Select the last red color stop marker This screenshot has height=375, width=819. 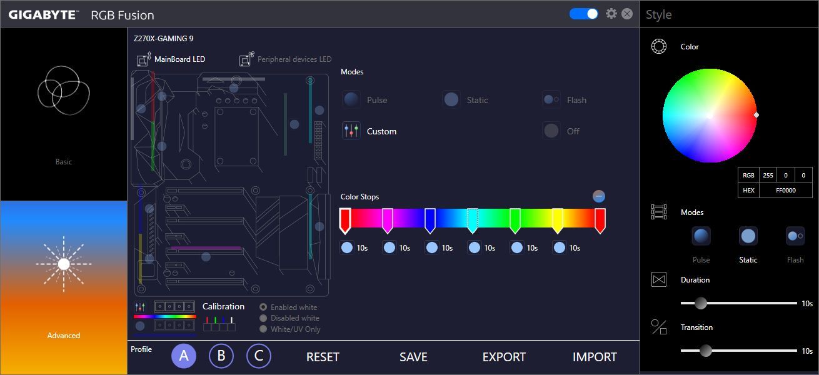600,221
